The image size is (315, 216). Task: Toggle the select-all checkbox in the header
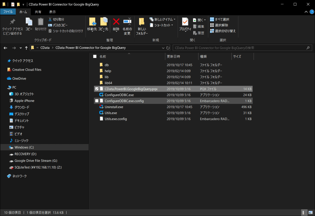pyautogui.click(x=95, y=57)
